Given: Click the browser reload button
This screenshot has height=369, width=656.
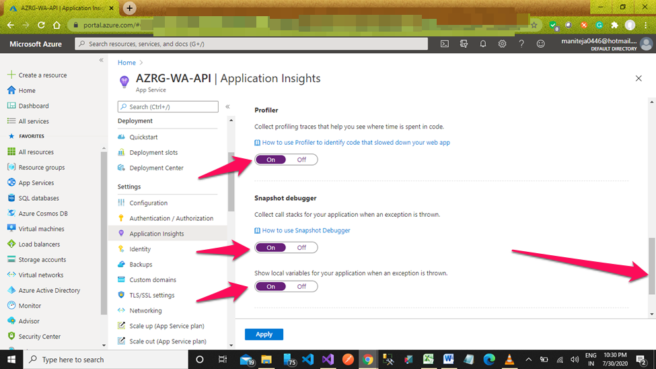Looking at the screenshot, I should pyautogui.click(x=41, y=25).
